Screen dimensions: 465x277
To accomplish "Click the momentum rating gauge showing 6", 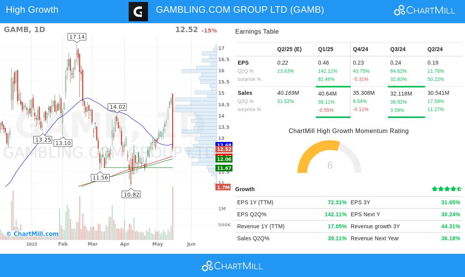I will click(329, 157).
